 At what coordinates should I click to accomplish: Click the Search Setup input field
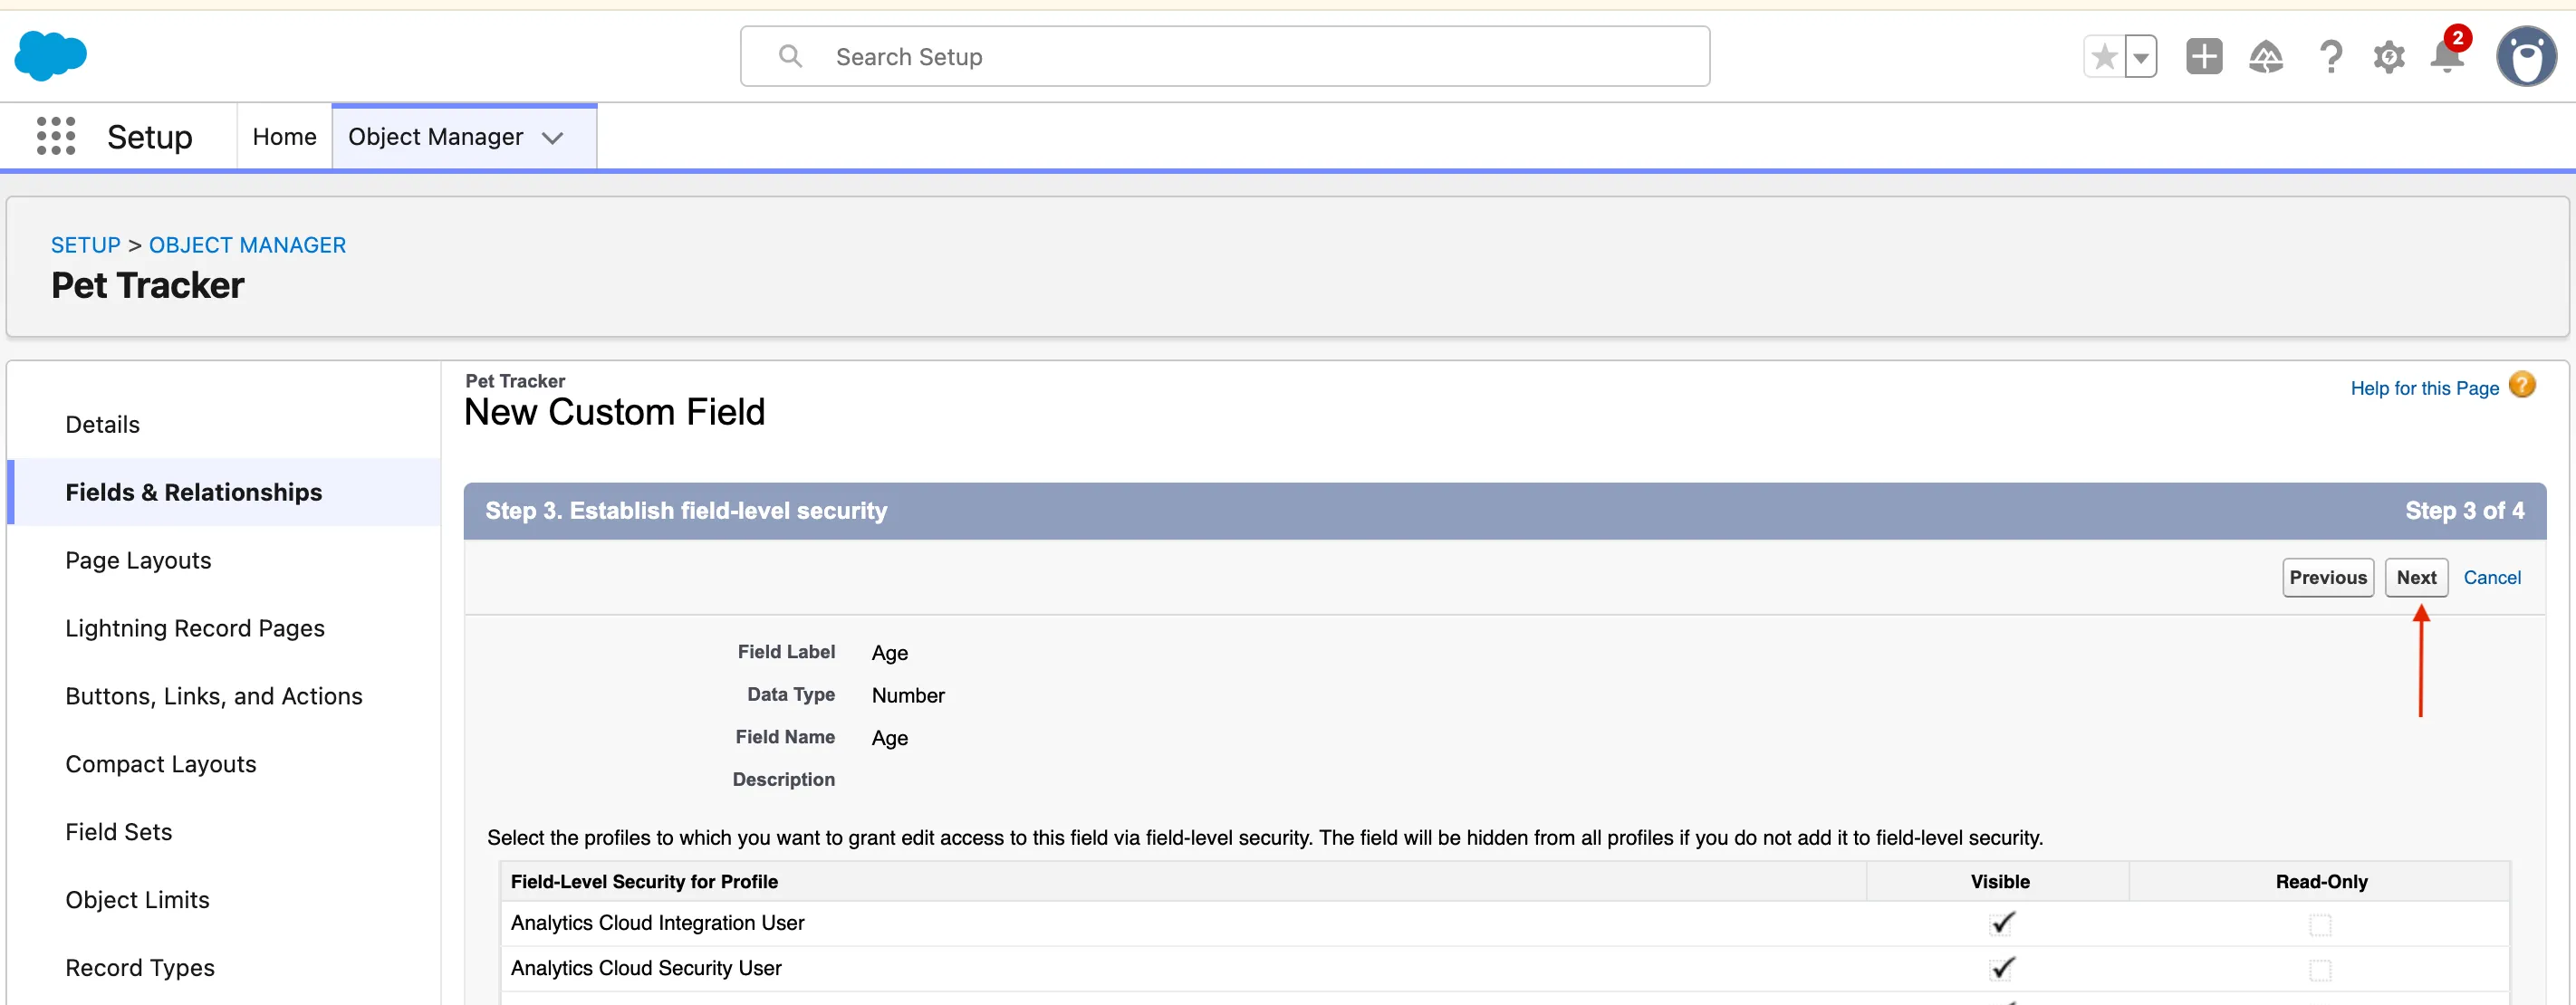(1224, 57)
